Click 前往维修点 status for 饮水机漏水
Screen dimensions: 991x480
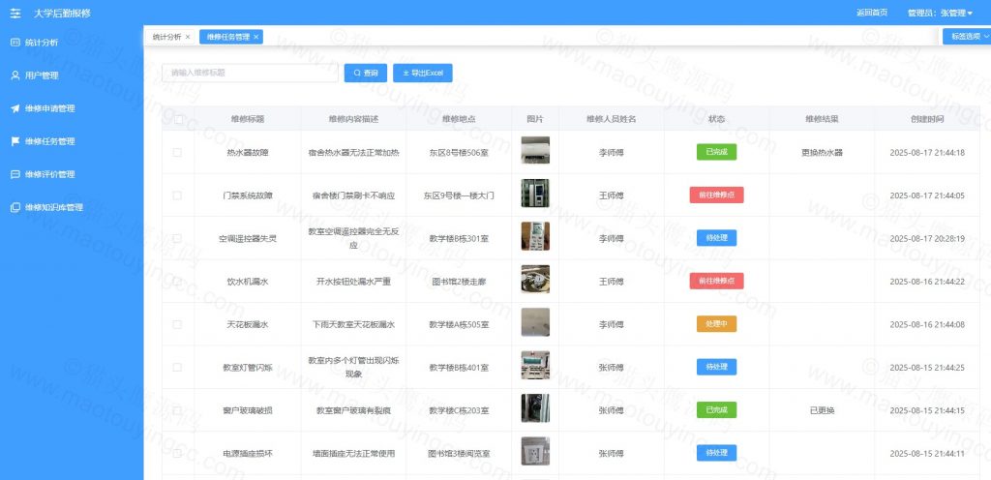click(x=717, y=281)
